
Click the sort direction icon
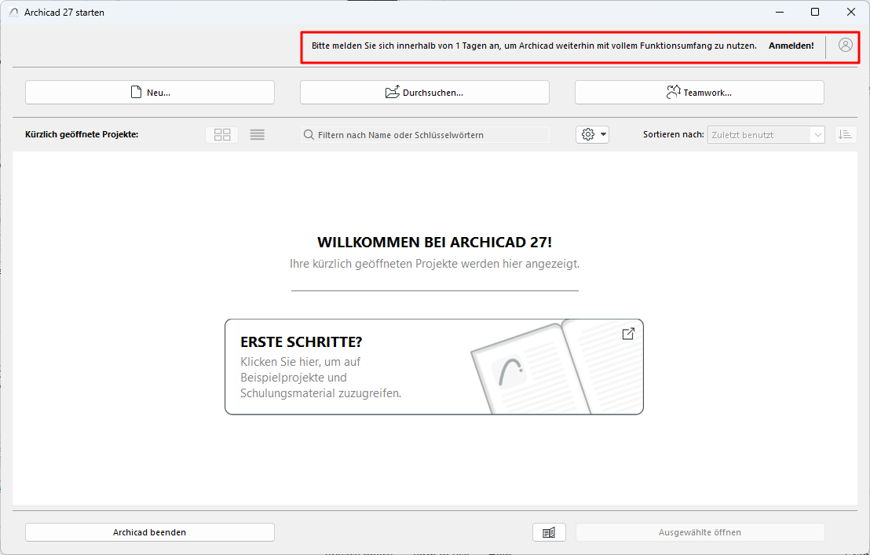tap(846, 134)
